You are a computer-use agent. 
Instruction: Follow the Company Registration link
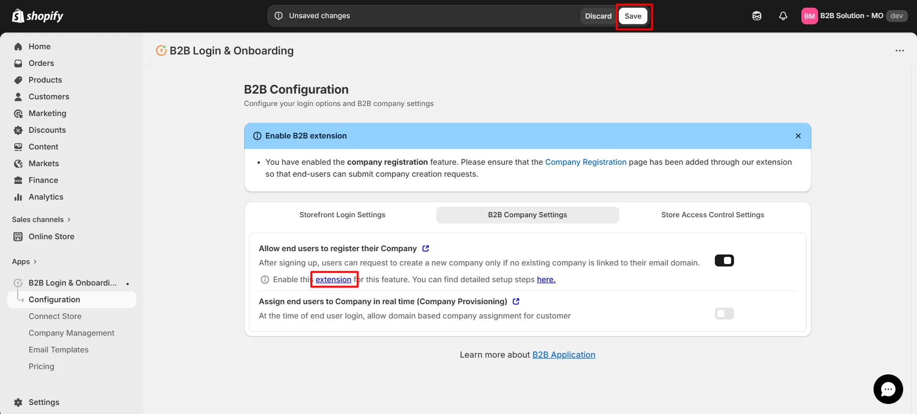pyautogui.click(x=585, y=162)
